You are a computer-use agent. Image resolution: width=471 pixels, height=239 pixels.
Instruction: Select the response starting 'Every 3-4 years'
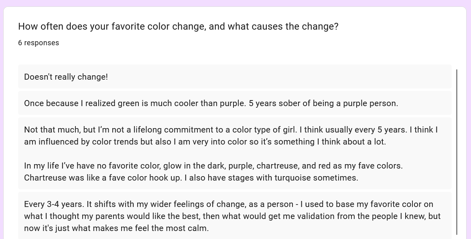click(232, 216)
